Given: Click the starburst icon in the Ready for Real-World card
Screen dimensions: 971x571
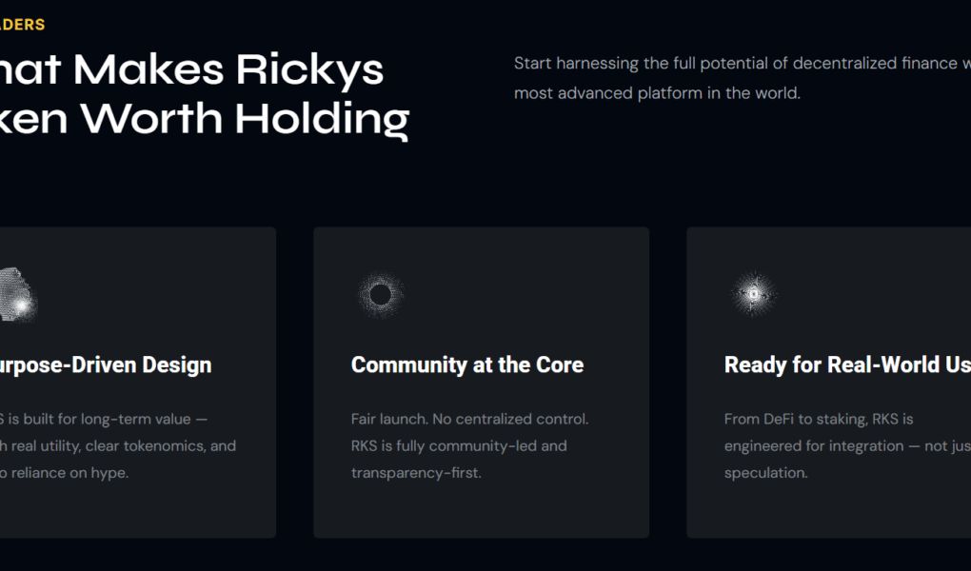Looking at the screenshot, I should pyautogui.click(x=753, y=294).
